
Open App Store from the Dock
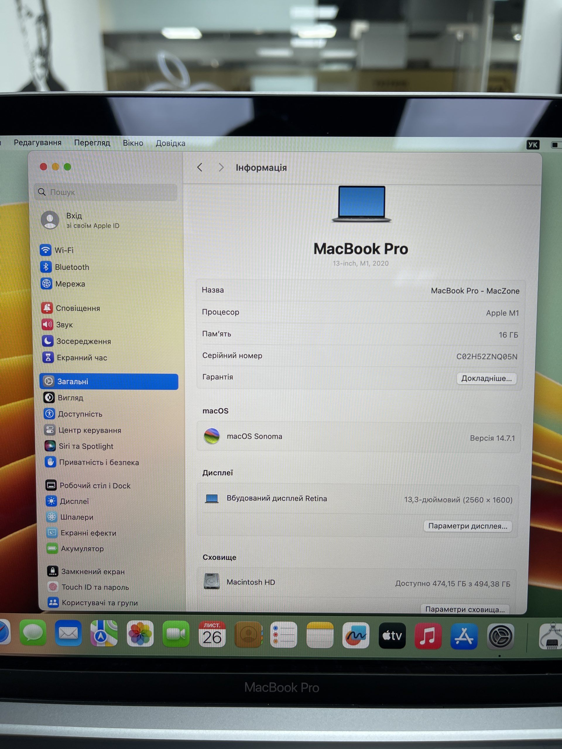coord(464,637)
